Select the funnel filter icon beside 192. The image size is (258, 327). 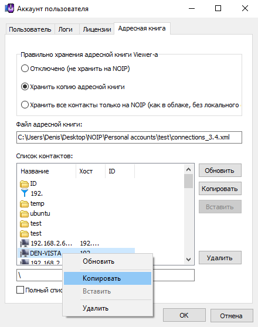click(x=25, y=193)
